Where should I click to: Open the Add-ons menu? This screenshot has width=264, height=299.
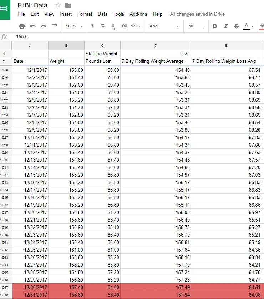tap(138, 14)
